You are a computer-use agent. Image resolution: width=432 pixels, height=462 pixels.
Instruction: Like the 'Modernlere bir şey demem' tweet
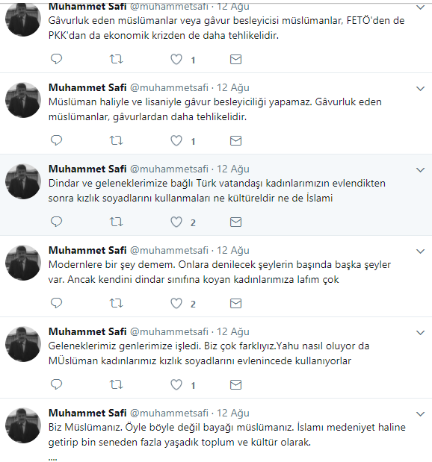pyautogui.click(x=176, y=303)
